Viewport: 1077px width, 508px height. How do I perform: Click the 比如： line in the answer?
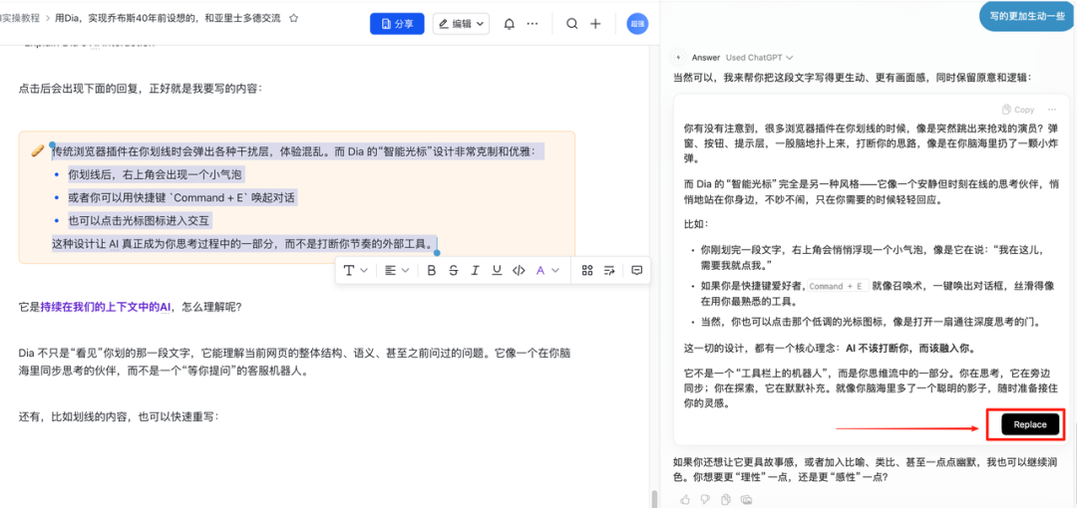coord(696,224)
